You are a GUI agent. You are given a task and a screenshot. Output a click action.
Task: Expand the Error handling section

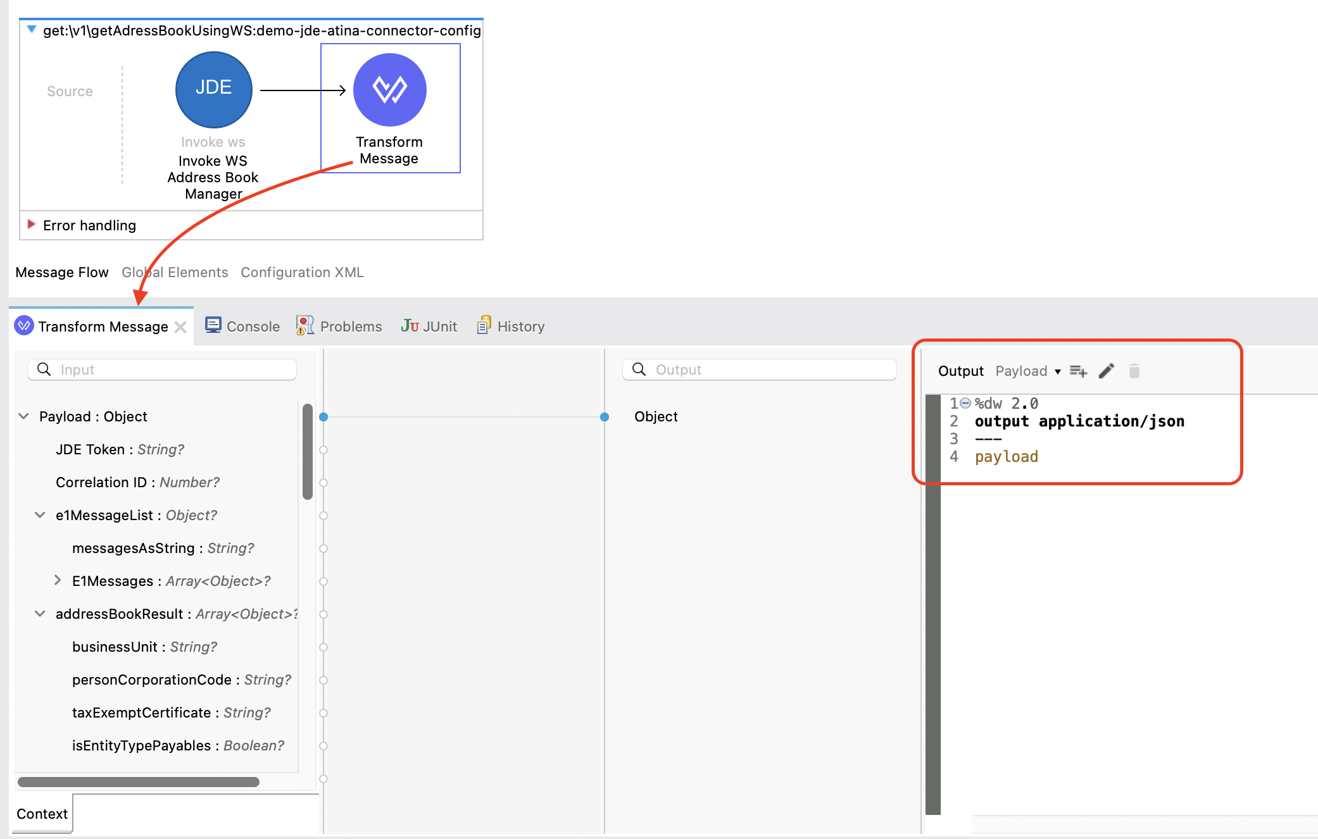point(31,225)
